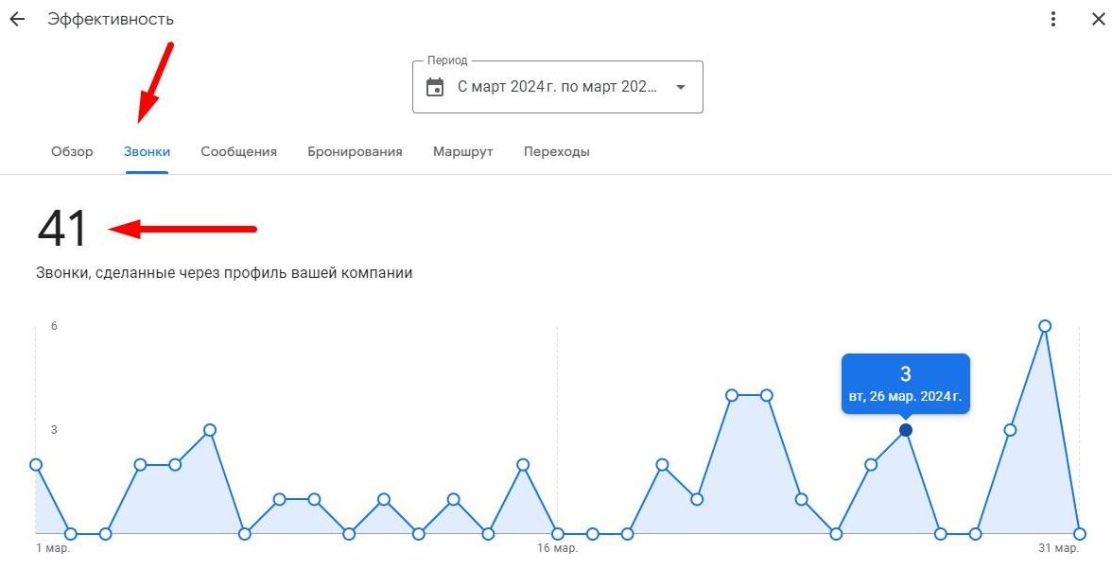Open the Сообщения tab
The width and height of the screenshot is (1112, 586).
239,151
